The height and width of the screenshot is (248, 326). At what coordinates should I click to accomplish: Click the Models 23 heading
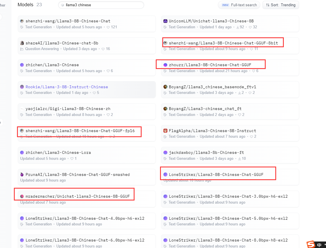(30, 5)
